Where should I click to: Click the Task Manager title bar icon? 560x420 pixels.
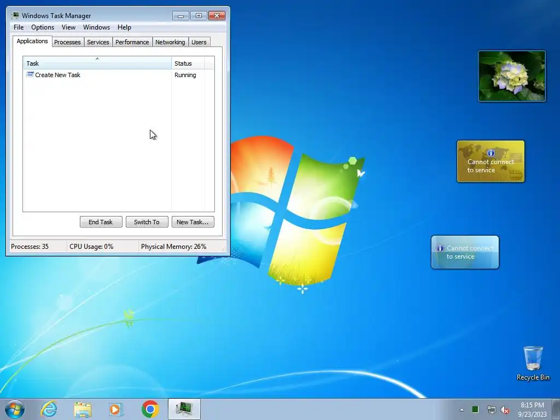pos(15,15)
